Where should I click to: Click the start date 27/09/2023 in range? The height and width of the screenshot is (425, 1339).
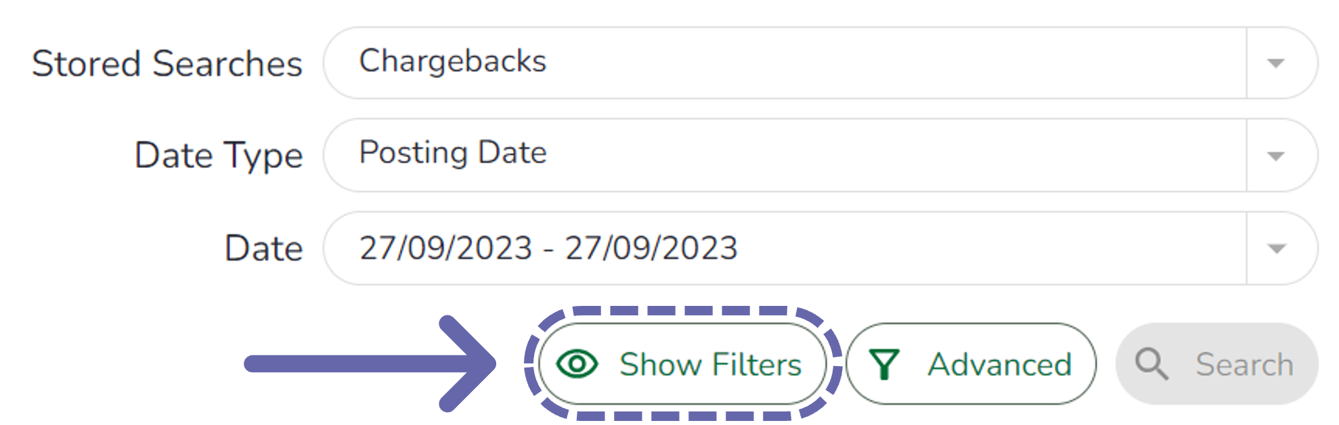445,248
